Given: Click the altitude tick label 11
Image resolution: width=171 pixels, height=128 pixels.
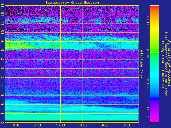Looking at the screenshot, I should (3, 23).
